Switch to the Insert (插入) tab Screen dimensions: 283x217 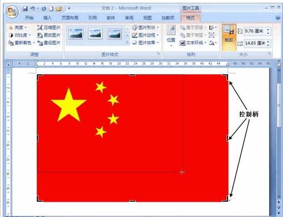coord(48,18)
